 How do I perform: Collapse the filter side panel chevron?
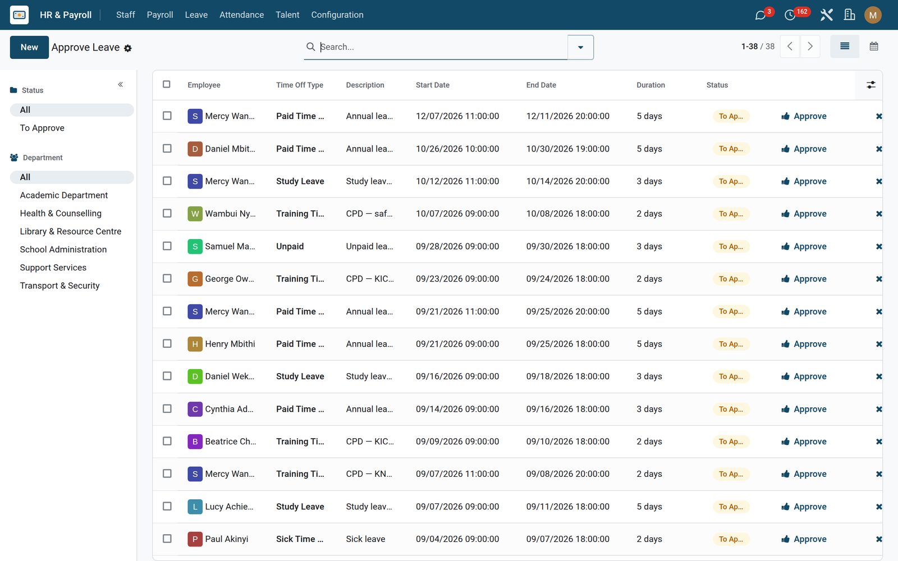tap(120, 85)
